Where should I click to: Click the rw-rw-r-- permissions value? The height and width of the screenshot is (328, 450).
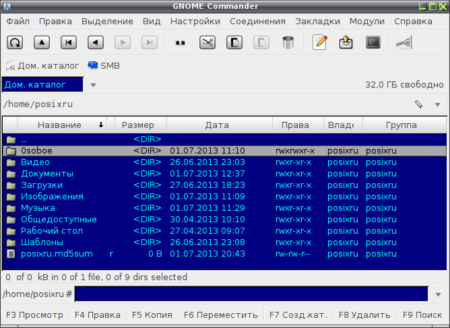click(x=293, y=254)
